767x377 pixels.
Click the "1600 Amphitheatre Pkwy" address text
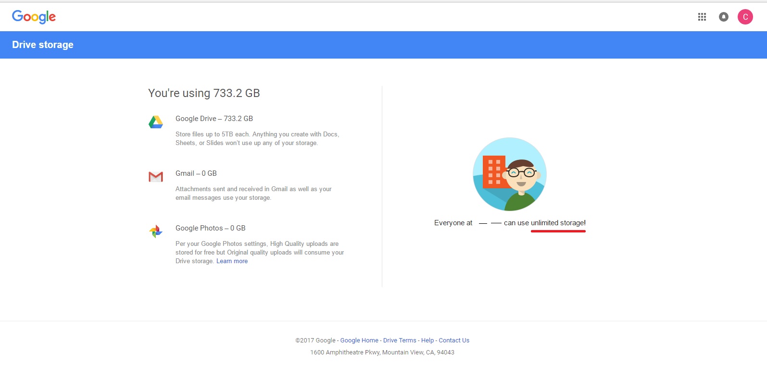coord(382,353)
